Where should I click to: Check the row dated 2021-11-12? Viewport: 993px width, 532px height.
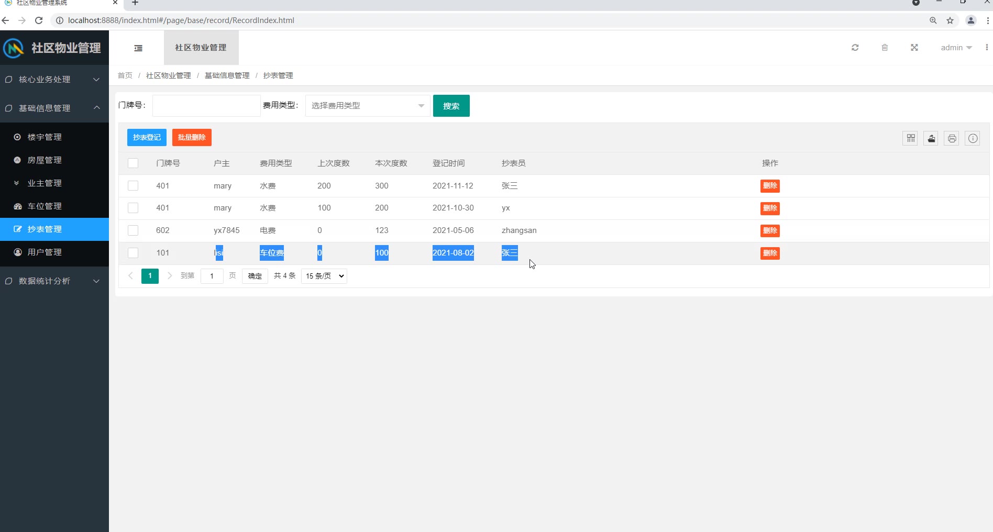tap(133, 186)
